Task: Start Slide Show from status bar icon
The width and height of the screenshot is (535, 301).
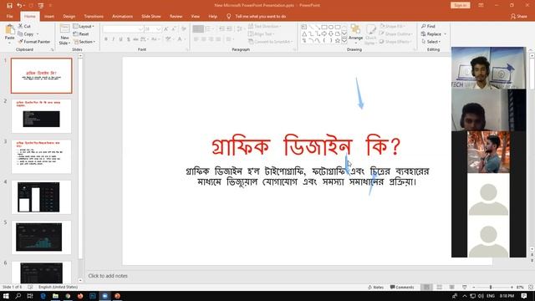Action: pyautogui.click(x=465, y=288)
